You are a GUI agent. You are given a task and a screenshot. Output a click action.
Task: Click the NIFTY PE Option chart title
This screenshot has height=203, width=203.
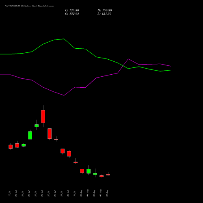tap(29, 6)
